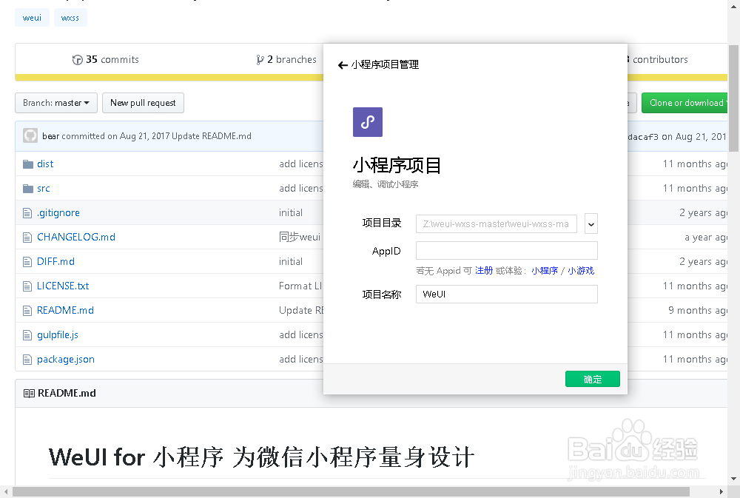
Task: Click the .gitignore file icon
Action: click(x=27, y=213)
